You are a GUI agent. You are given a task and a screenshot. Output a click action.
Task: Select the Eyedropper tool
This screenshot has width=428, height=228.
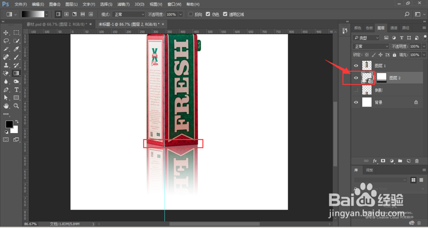[x=16, y=49]
